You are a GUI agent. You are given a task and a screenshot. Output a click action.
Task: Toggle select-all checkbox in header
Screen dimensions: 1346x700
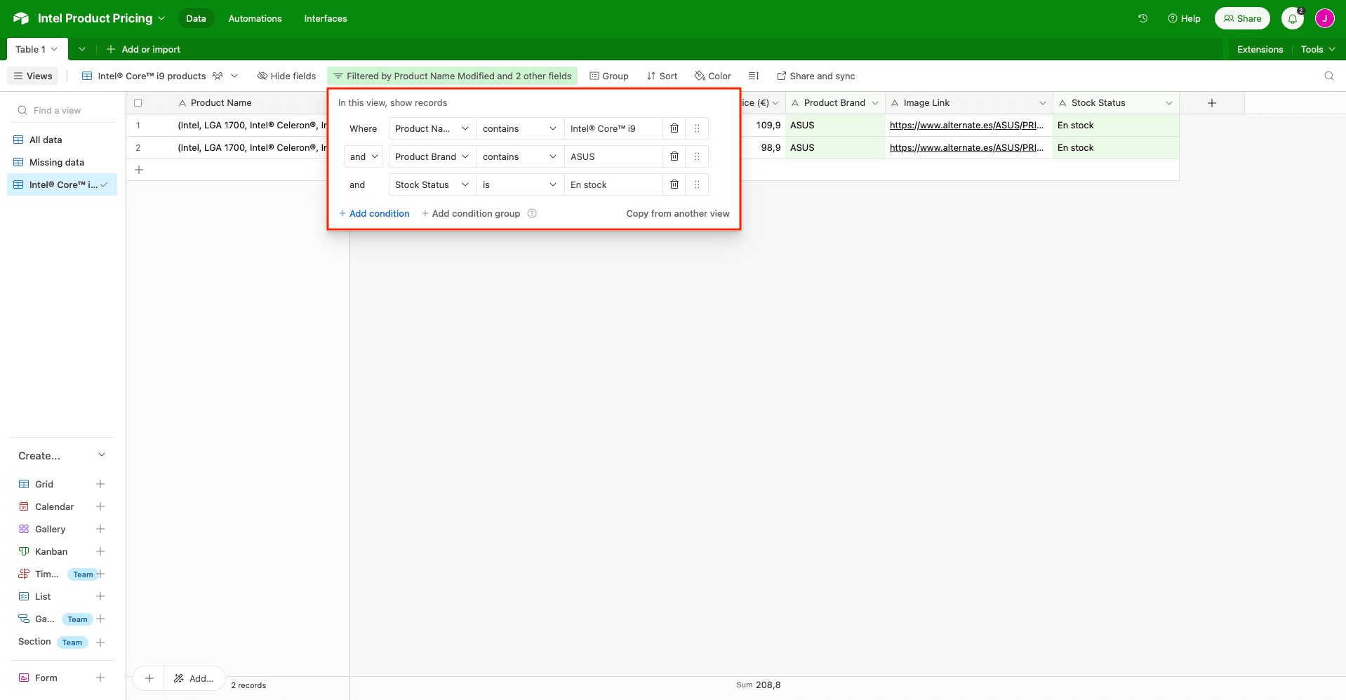138,102
